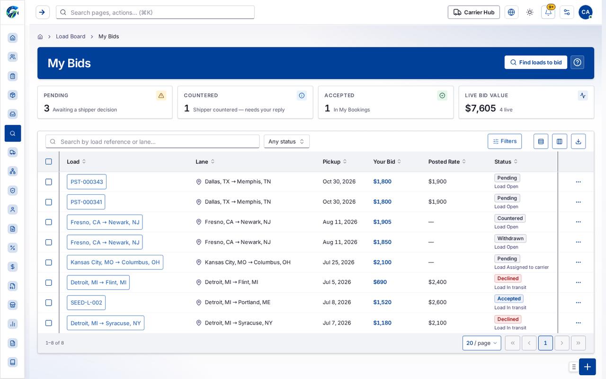
Task: Switch the table row density view icon
Action: click(541, 141)
